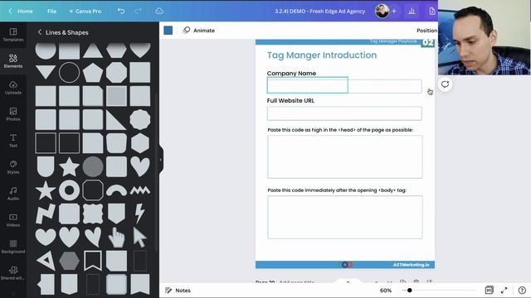Open the grid view pages icon
The height and width of the screenshot is (298, 531).
tap(489, 291)
